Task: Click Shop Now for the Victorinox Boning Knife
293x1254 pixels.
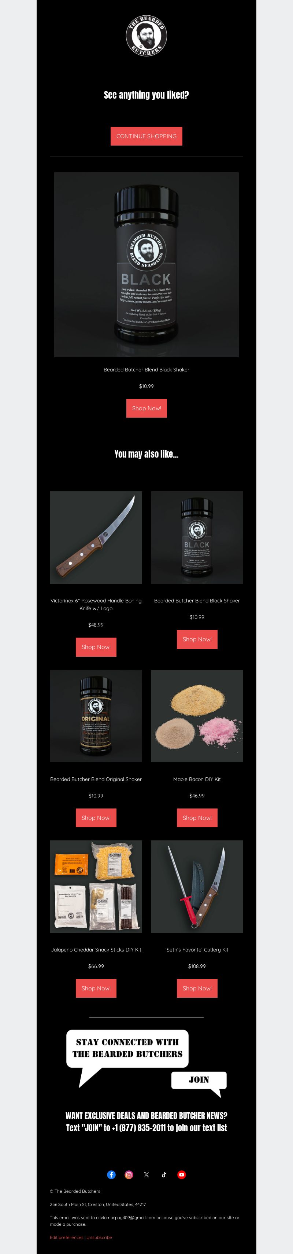Action: click(96, 647)
